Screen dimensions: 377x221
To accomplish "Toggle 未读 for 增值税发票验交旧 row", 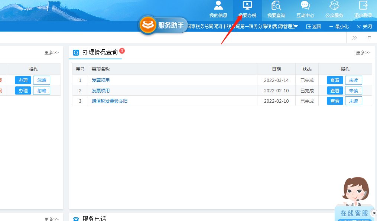I will point(353,101).
